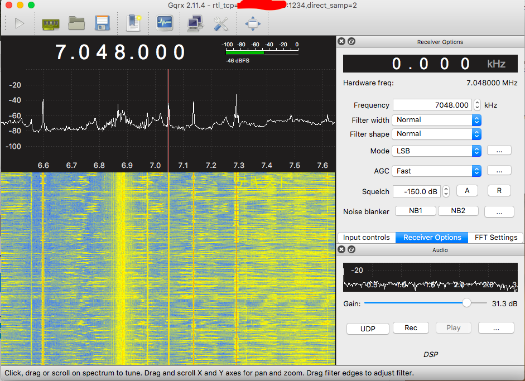This screenshot has height=381, width=525.
Task: Minimize the Gqrx window with yellow button
Action: point(20,5)
